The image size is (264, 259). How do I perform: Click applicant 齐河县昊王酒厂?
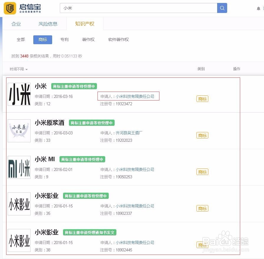click(x=129, y=133)
